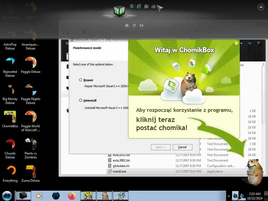This screenshot has width=268, height=201.
Task: Open Everything search desktop shortcut
Action: (10, 174)
